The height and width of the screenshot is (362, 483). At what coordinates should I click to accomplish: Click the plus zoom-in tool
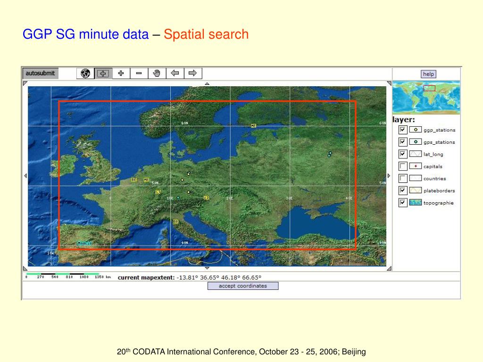point(121,73)
